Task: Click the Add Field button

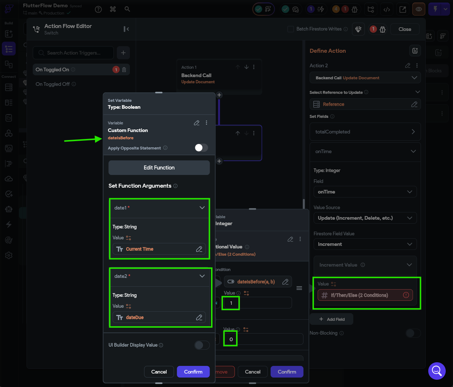Action: (331, 319)
